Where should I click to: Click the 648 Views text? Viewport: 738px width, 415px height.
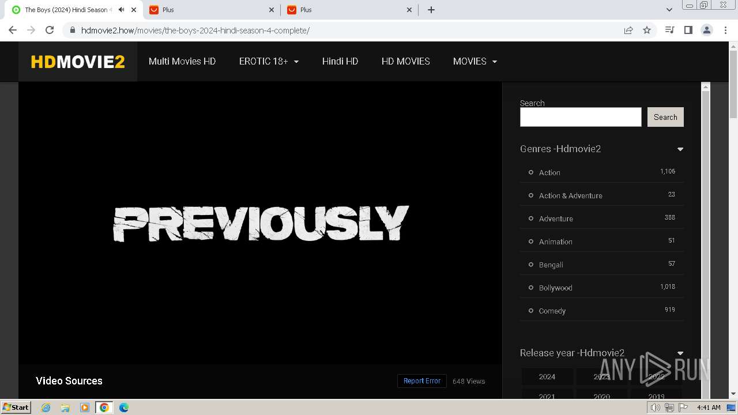coord(469,381)
